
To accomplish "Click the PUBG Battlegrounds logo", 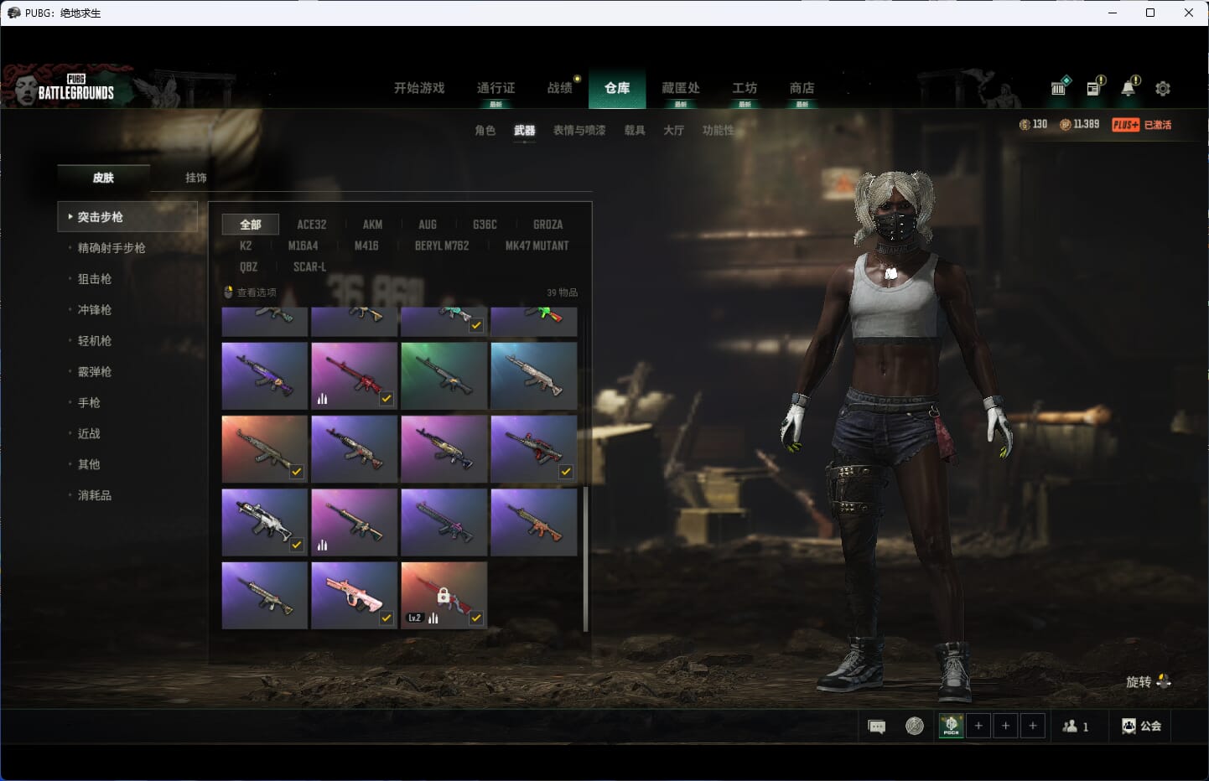I will pos(75,89).
